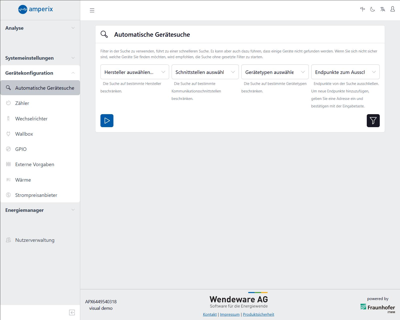This screenshot has height=320, width=400.
Task: Open the user profile icon
Action: 393,9
